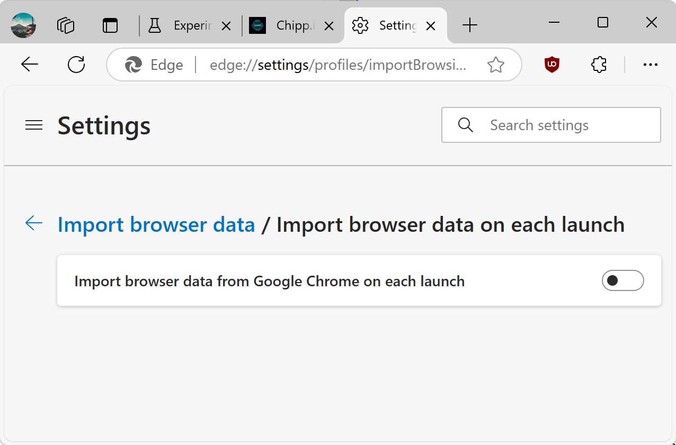The image size is (676, 445).
Task: Go back using browser back arrow
Action: click(x=30, y=65)
